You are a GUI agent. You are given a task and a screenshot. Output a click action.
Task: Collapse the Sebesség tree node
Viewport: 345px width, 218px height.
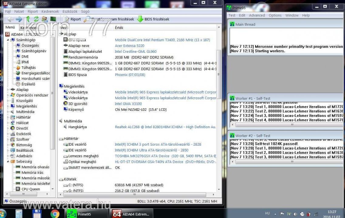pyautogui.click(x=8, y=161)
